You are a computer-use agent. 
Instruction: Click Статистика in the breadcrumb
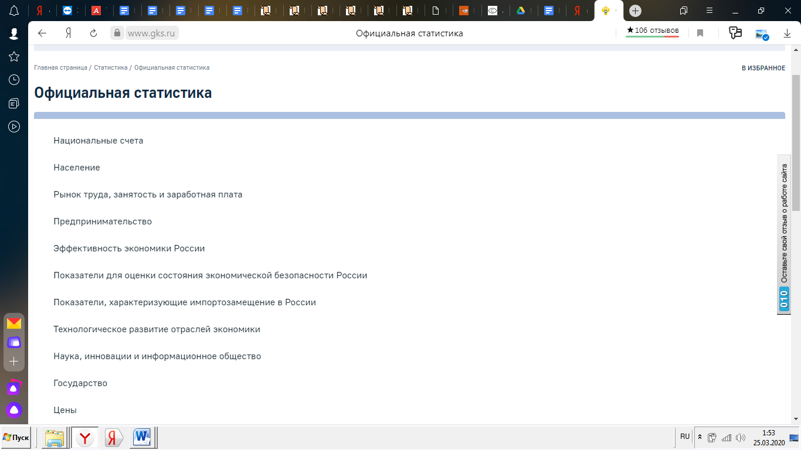(x=110, y=68)
